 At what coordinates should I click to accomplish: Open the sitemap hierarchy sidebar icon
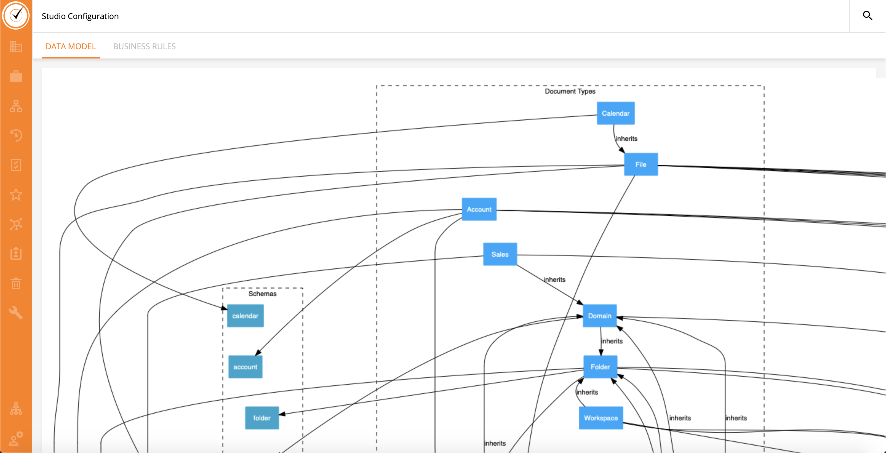16,106
